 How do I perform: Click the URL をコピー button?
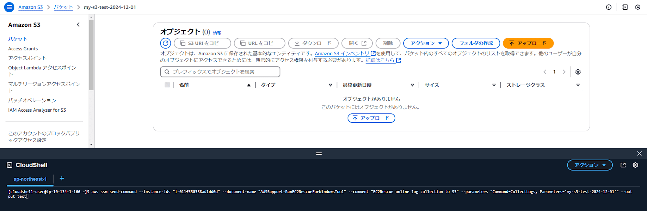(259, 43)
